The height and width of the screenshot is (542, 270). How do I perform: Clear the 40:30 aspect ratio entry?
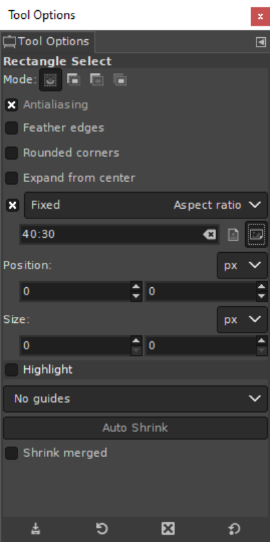209,235
